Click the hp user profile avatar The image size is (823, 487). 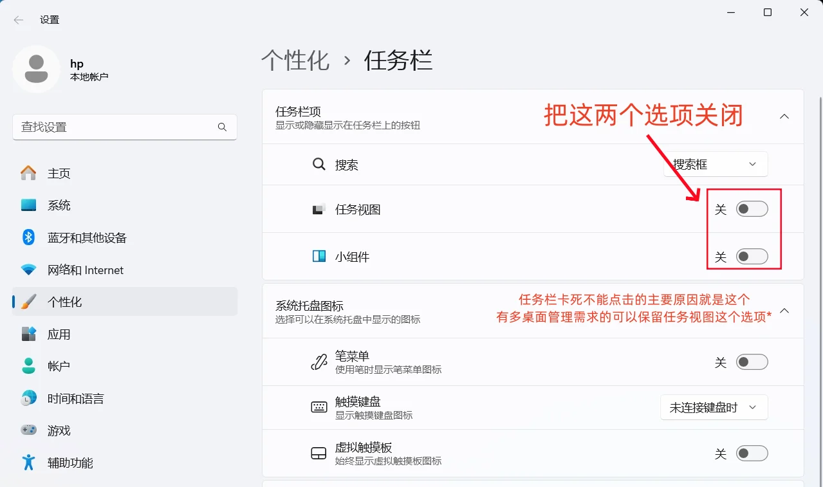[x=36, y=68]
